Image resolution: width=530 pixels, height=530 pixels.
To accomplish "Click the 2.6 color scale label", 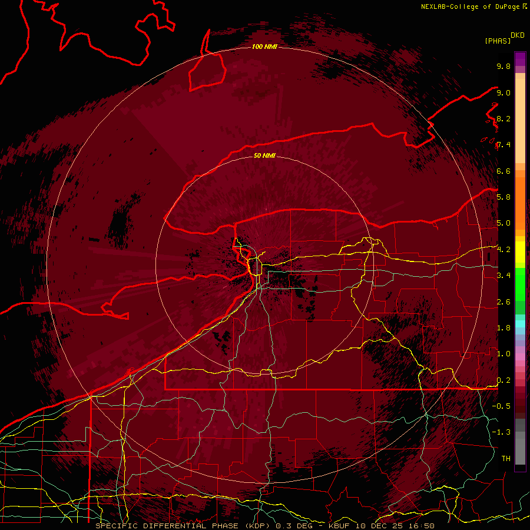I will coord(503,302).
